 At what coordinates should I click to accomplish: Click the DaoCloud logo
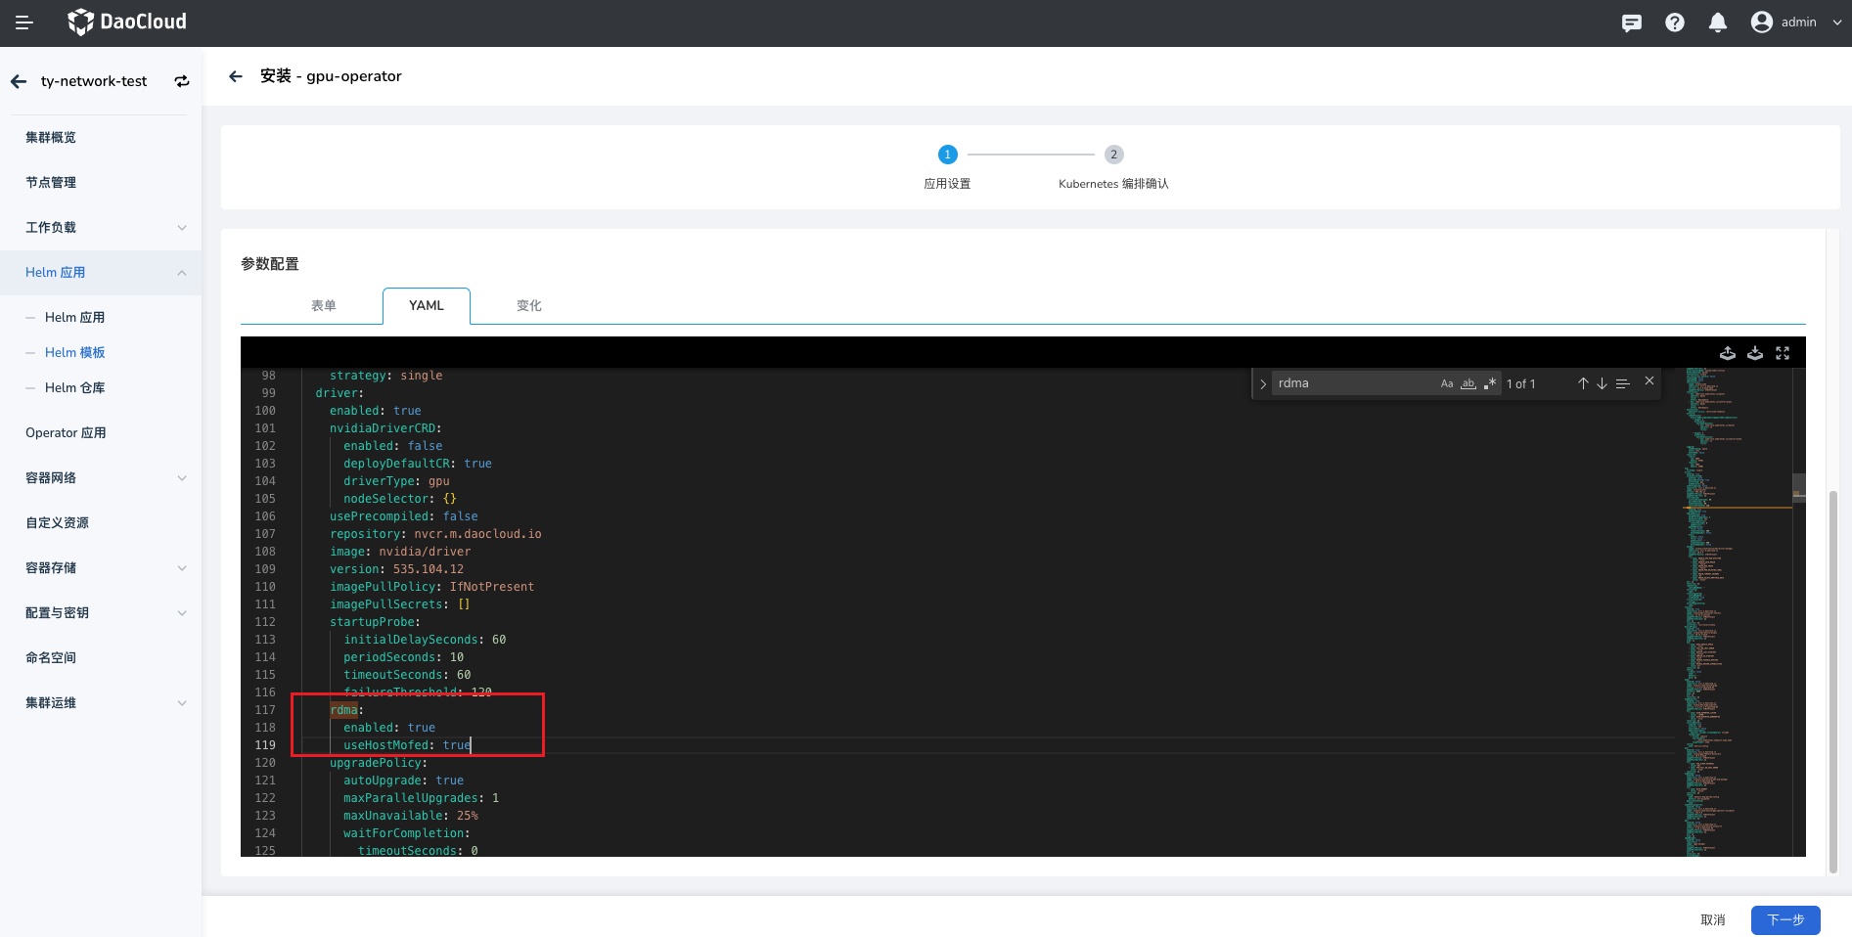(x=126, y=21)
